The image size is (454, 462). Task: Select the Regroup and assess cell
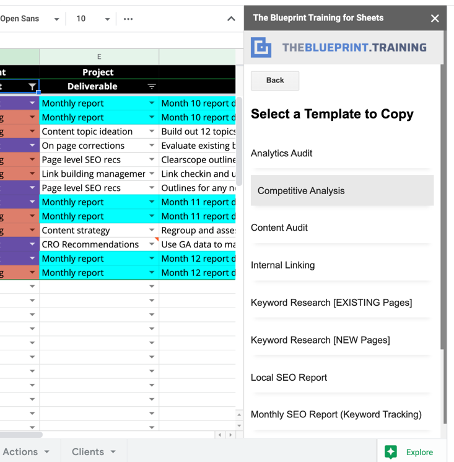pos(198,230)
